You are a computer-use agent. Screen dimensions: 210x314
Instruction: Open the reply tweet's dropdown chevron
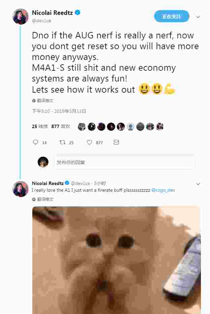pyautogui.click(x=198, y=184)
